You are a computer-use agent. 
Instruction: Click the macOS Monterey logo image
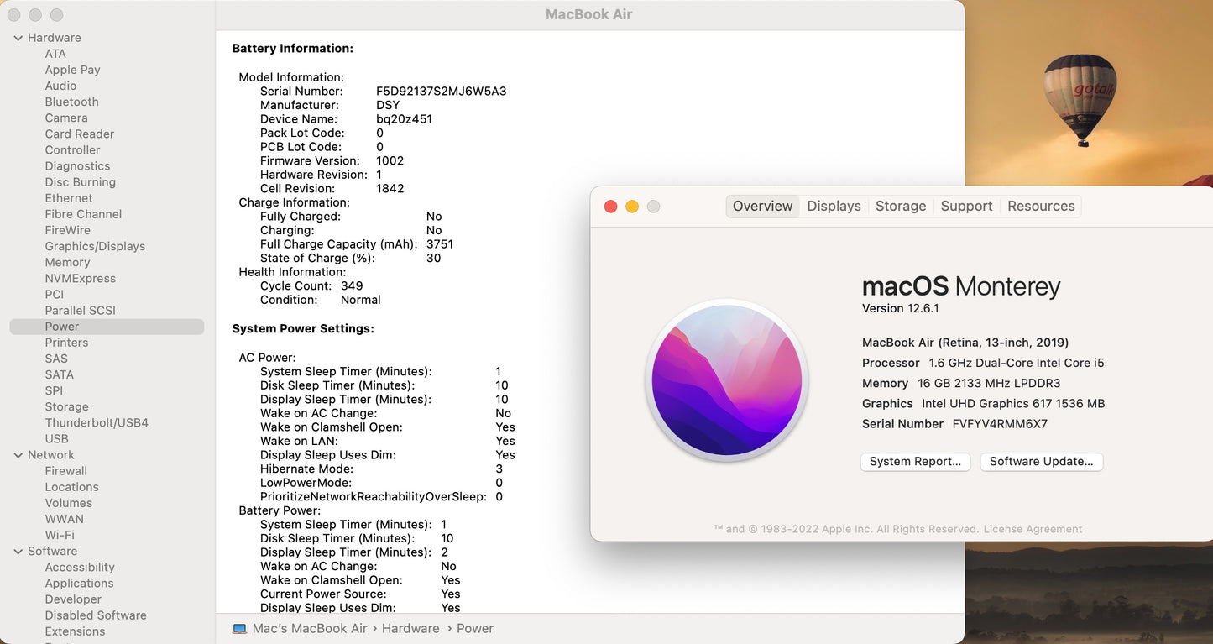coord(727,380)
